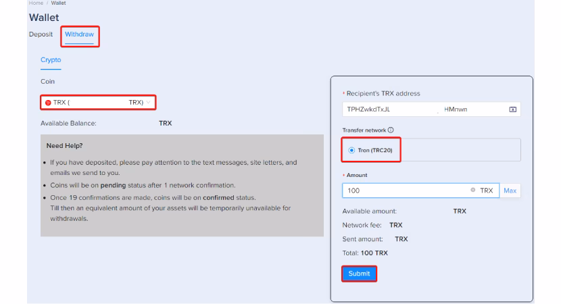Open the address book icon in recipient field
This screenshot has height=304, width=561.
(512, 110)
